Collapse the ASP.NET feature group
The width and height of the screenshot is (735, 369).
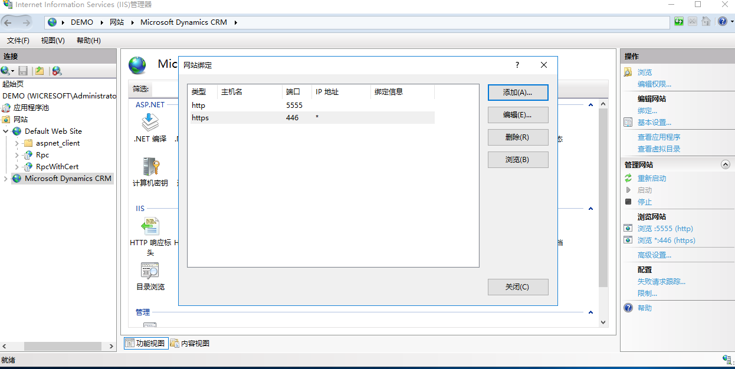[x=590, y=104]
